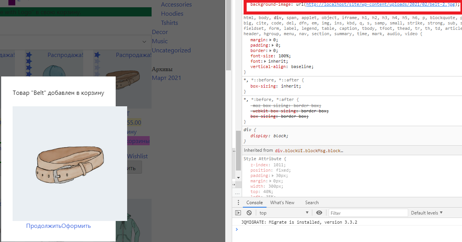Image resolution: width=462 pixels, height=242 pixels.
Task: Open the Hoodies category link
Action: (172, 14)
